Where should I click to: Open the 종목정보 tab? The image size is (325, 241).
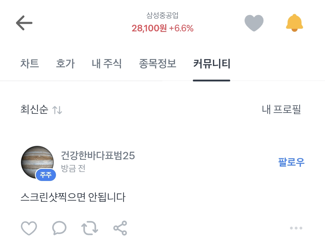coord(157,64)
